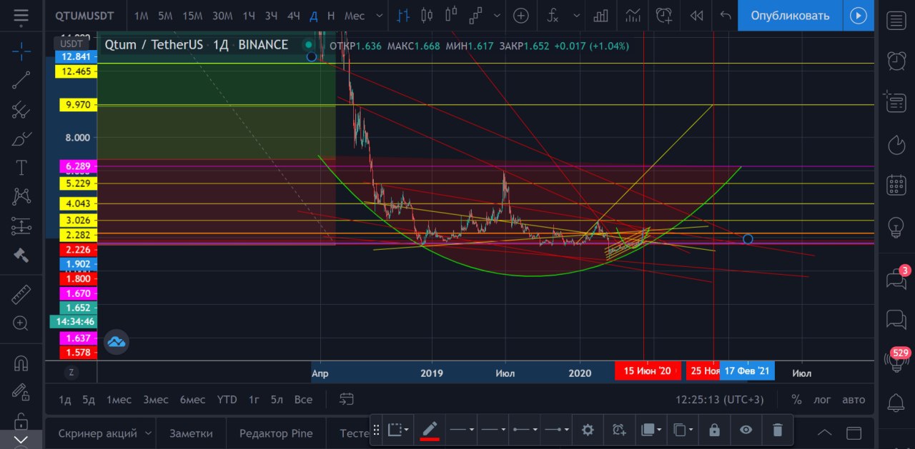Open the ideas light bulb panel
915x449 pixels.
(x=896, y=227)
